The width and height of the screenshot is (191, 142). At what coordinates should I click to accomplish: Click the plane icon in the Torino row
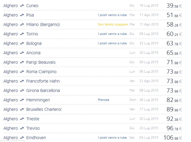tap(22, 34)
